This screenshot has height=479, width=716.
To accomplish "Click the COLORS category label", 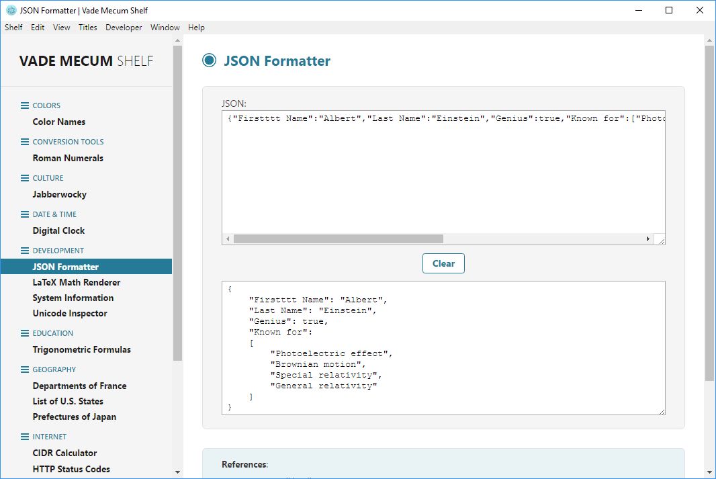I will pyautogui.click(x=46, y=105).
